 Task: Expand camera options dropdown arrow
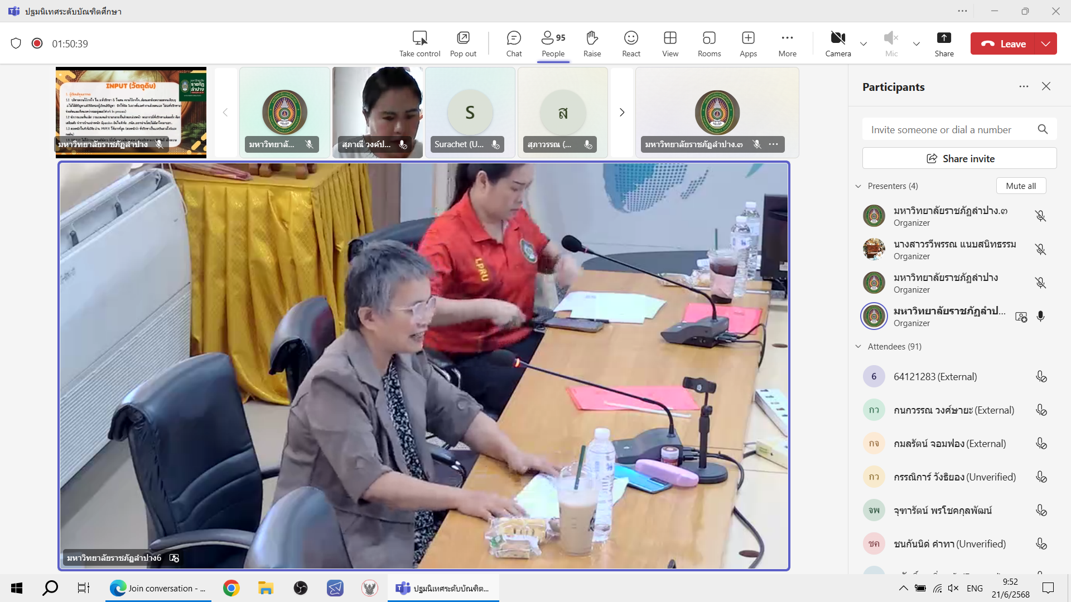(863, 43)
